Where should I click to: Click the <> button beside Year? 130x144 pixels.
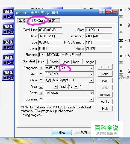(41, 87)
